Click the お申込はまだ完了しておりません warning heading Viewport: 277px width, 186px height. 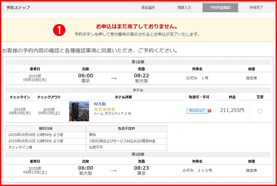(x=137, y=26)
